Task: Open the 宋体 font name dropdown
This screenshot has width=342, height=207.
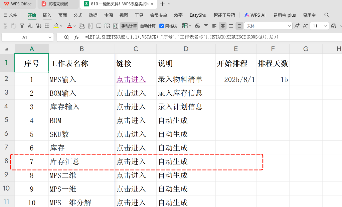Action: (x=289, y=26)
